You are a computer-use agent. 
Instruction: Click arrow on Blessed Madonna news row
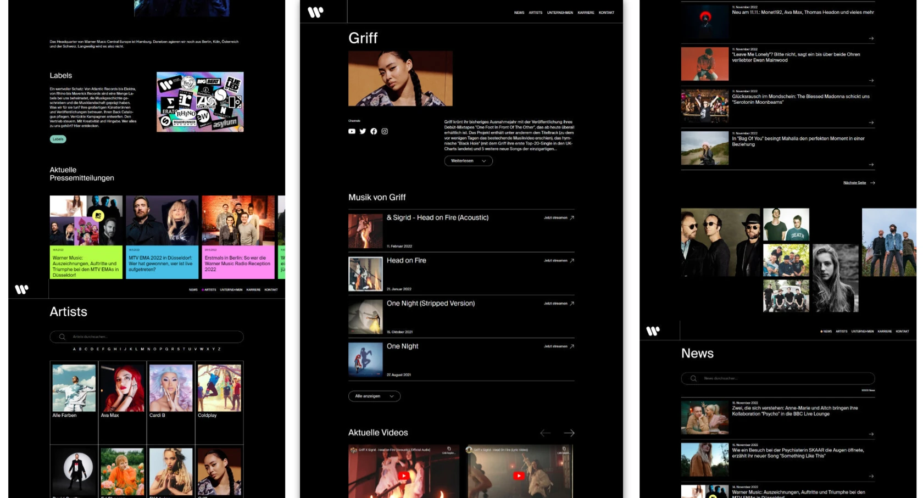(871, 122)
